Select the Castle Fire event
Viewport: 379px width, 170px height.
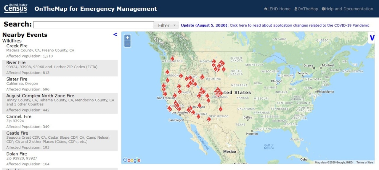(x=17, y=133)
